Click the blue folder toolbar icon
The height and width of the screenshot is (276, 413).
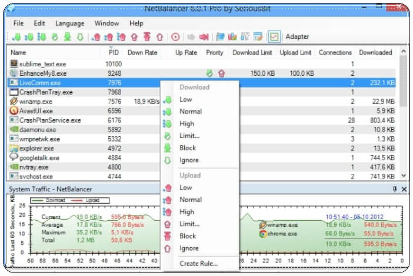220,37
